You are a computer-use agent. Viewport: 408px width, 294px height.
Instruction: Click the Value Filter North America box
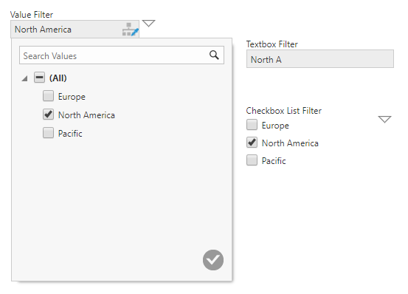[x=75, y=29]
